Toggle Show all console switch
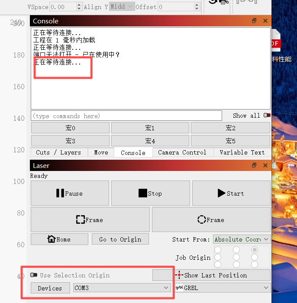 coord(267,116)
